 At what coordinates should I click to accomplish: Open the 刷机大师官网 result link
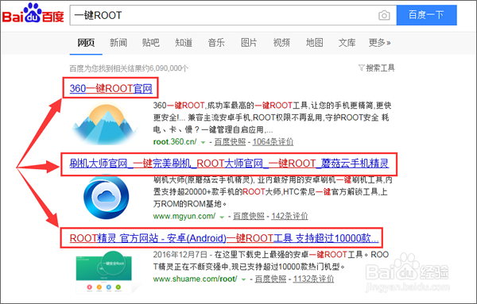point(229,164)
